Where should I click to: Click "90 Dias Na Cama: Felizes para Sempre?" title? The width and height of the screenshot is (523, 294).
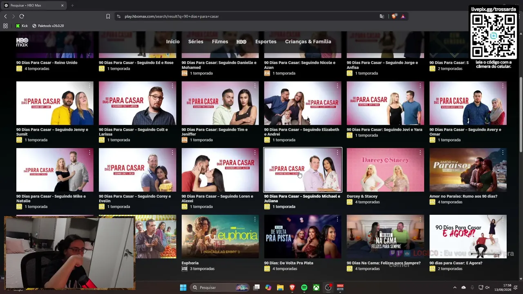pyautogui.click(x=384, y=263)
